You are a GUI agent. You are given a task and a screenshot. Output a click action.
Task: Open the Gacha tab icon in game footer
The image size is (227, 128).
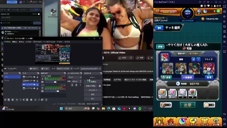[x=193, y=122]
